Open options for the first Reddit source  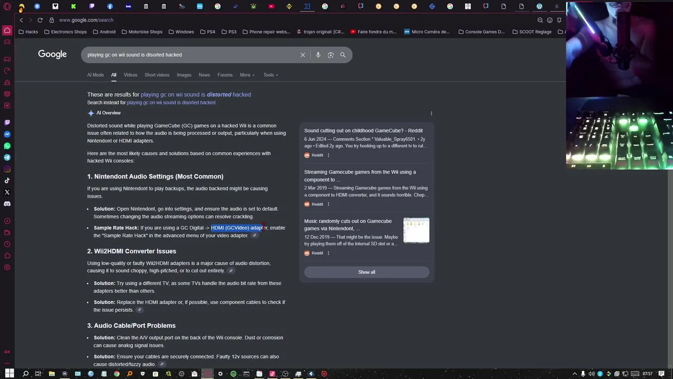click(328, 155)
